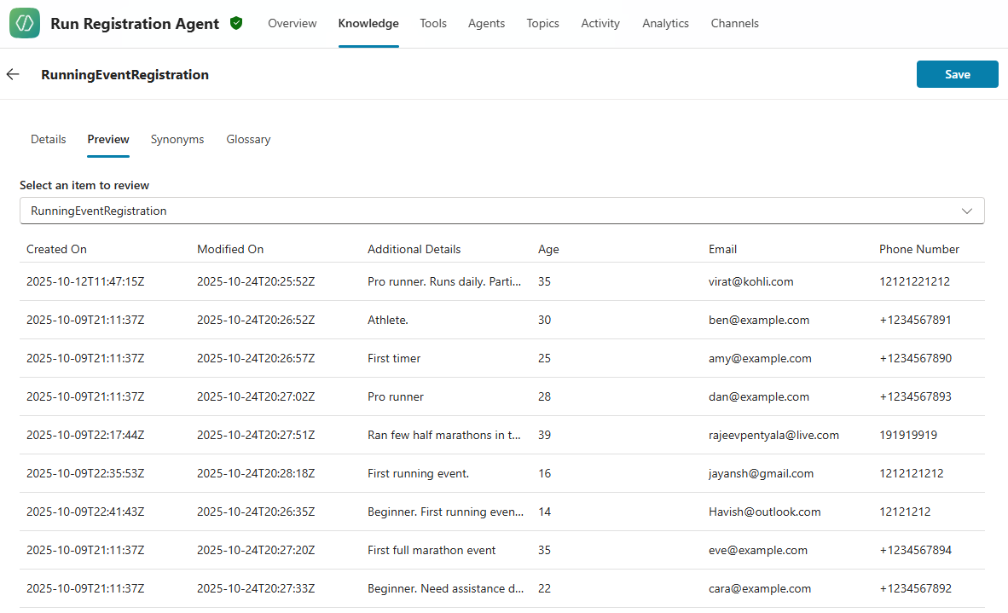Image resolution: width=1008 pixels, height=613 pixels.
Task: Go back using the left arrow
Action: pyautogui.click(x=13, y=75)
